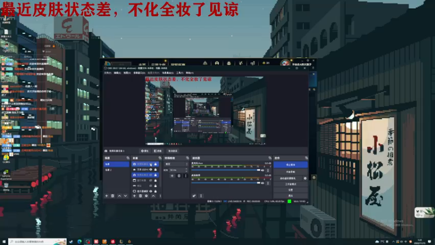Mute the 桌面音频 audio channel
This screenshot has width=435, height=245.
click(263, 183)
